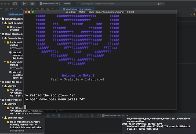Go forward in editor history
Screen dimensions: 196x134
click(x=56, y=9)
